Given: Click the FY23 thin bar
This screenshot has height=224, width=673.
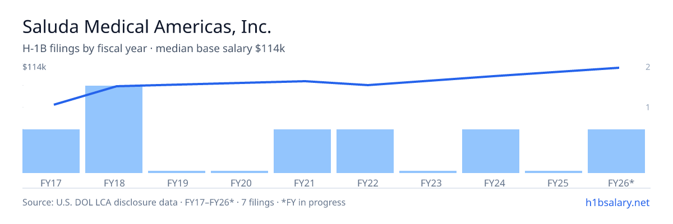Looking at the screenshot, I should point(428,172).
